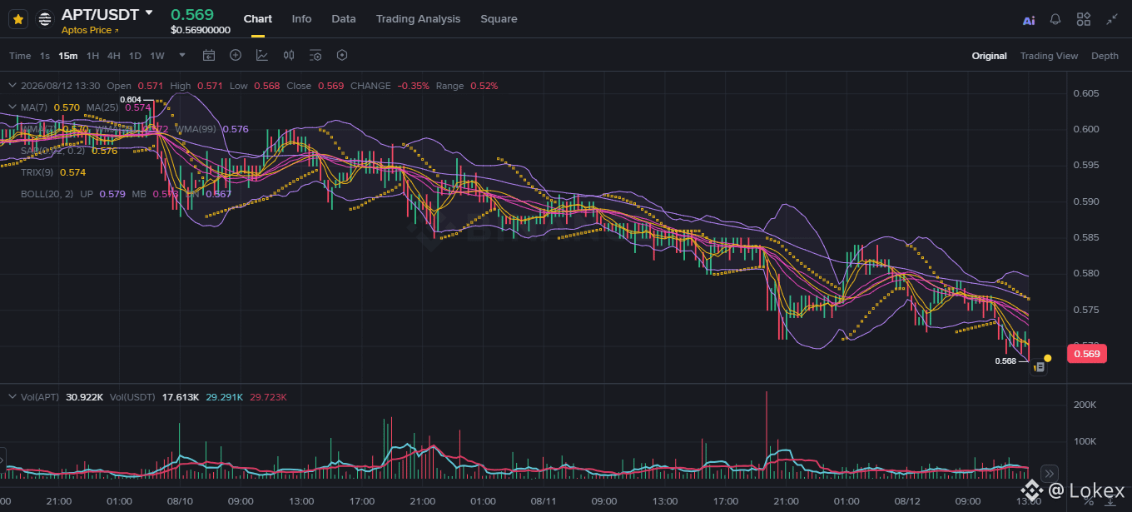Open the Data tab

[344, 18]
